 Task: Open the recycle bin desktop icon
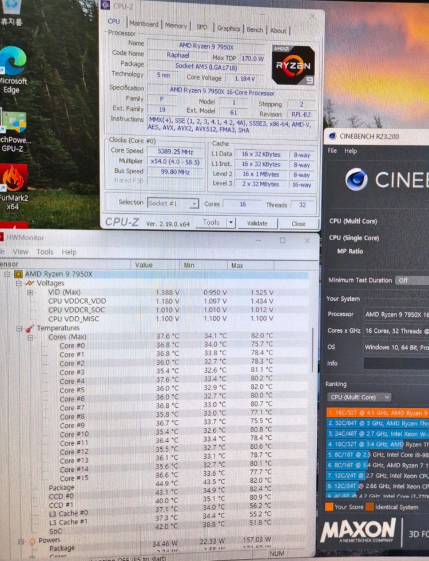[11, 13]
